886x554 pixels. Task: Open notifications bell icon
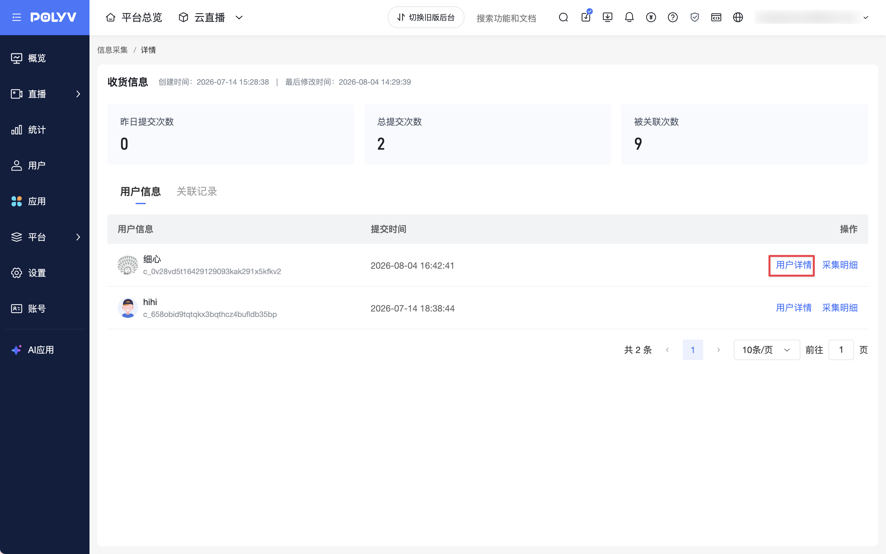629,17
